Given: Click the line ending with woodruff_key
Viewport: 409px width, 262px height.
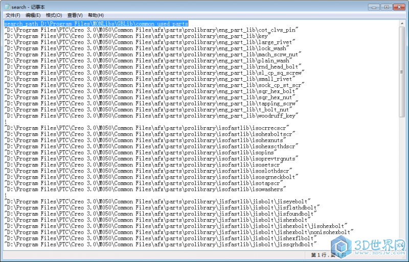Looking at the screenshot, I should (151, 116).
